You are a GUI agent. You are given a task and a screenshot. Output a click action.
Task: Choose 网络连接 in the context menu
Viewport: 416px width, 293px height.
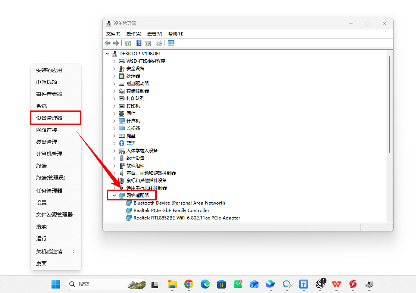tap(56, 130)
